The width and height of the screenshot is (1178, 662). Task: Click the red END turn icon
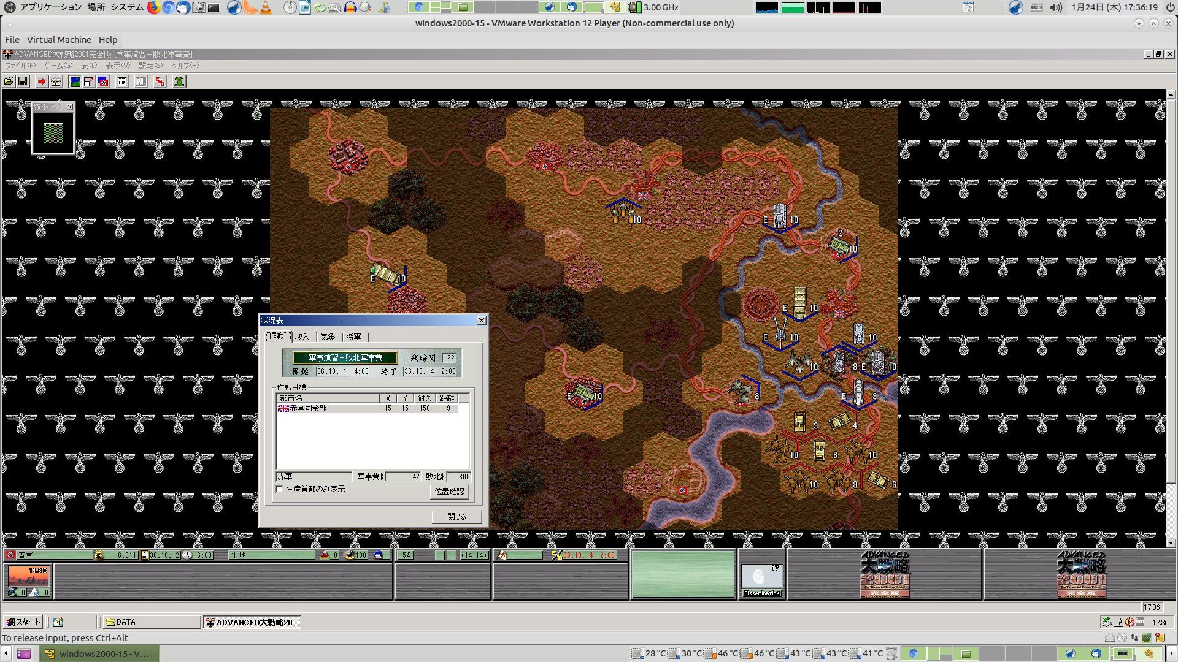click(160, 82)
